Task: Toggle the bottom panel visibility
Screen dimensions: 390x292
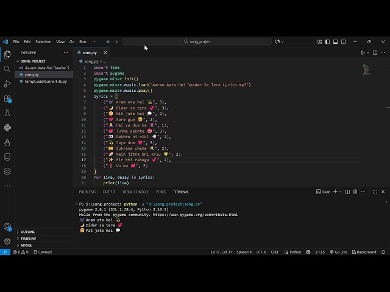Action: click(336, 42)
